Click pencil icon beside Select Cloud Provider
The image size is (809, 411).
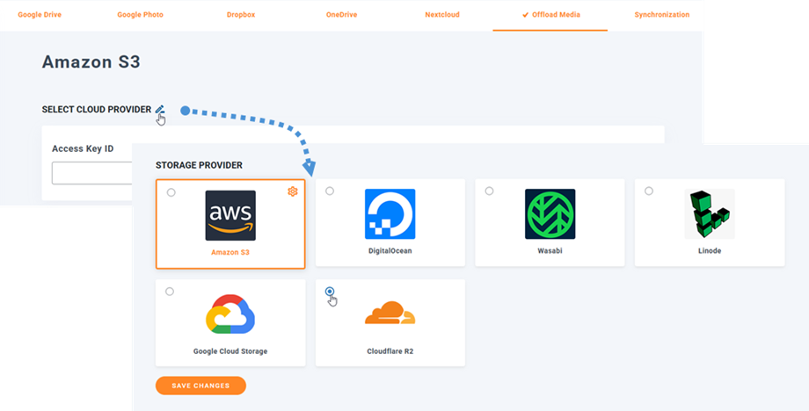pos(159,110)
